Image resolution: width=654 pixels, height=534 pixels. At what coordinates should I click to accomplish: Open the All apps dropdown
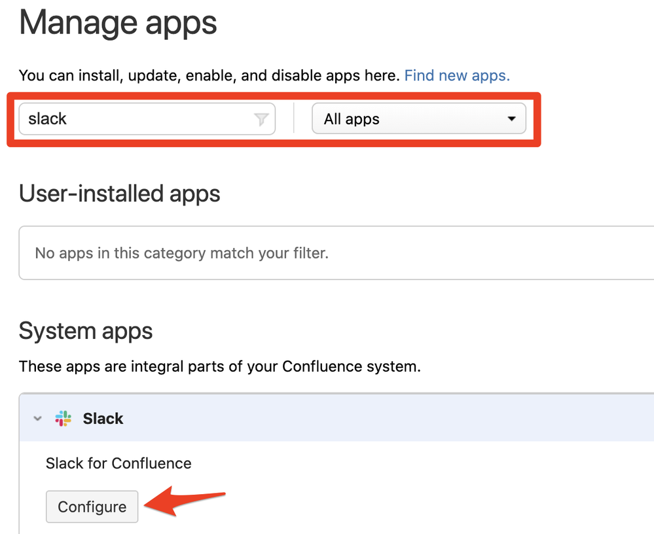click(x=419, y=119)
